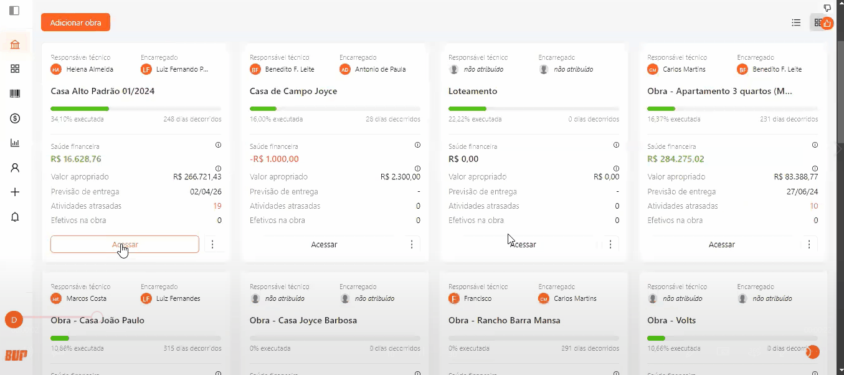Image resolution: width=844 pixels, height=375 pixels.
Task: Click Saúde financeira info icon on Casa Alto Padrão
Action: [x=219, y=145]
